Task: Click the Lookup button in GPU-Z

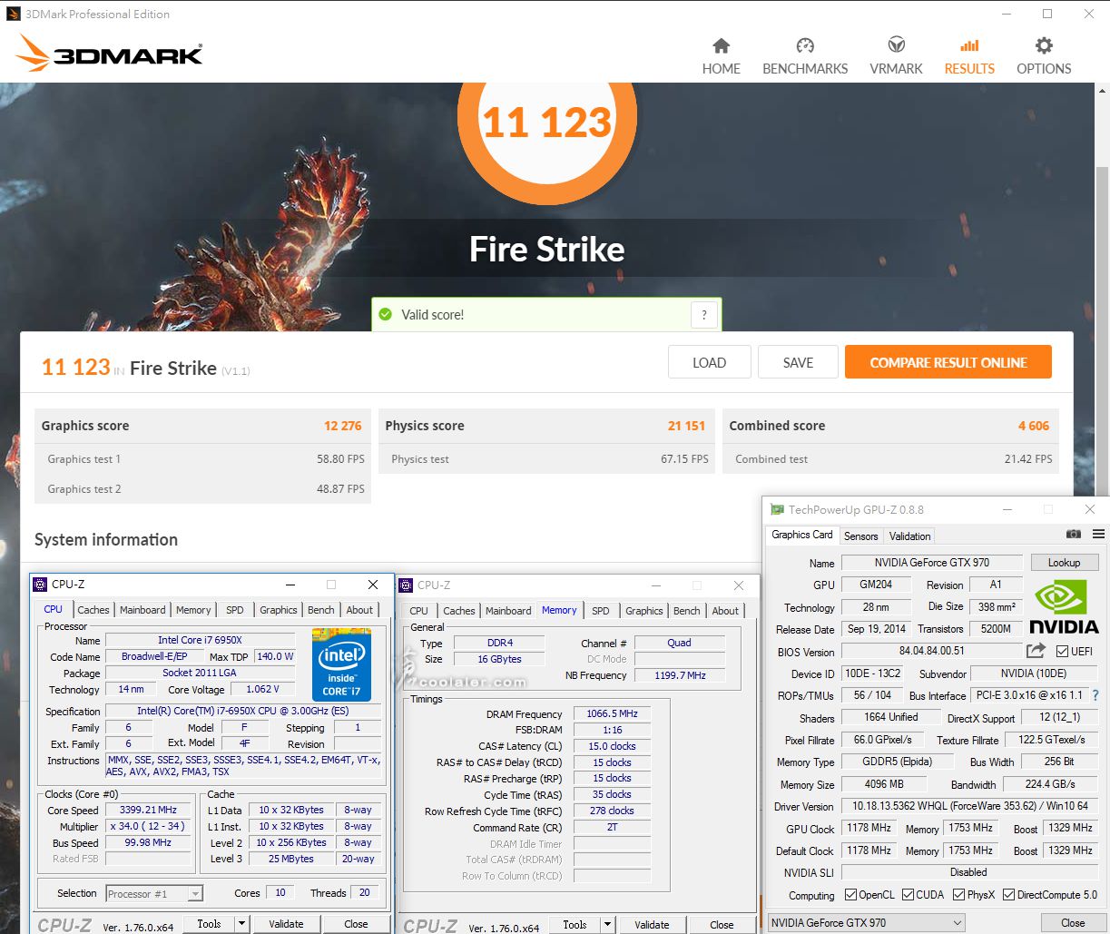Action: [1064, 563]
